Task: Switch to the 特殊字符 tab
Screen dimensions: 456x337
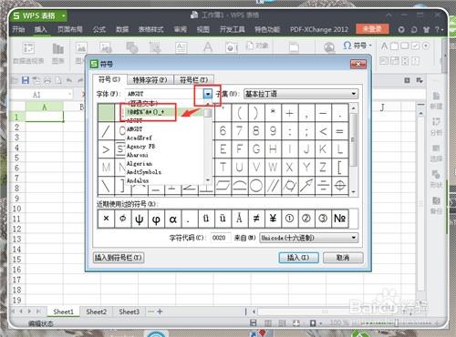Action: pyautogui.click(x=150, y=80)
